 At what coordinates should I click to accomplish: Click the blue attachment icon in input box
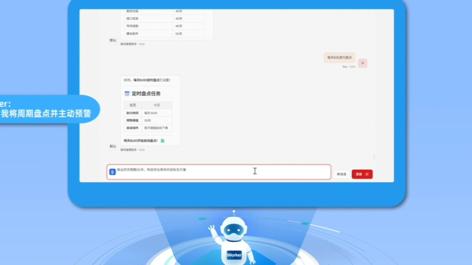tap(113, 172)
